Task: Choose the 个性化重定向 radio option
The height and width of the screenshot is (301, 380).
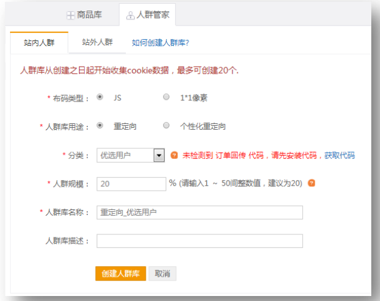Action: [x=166, y=126]
